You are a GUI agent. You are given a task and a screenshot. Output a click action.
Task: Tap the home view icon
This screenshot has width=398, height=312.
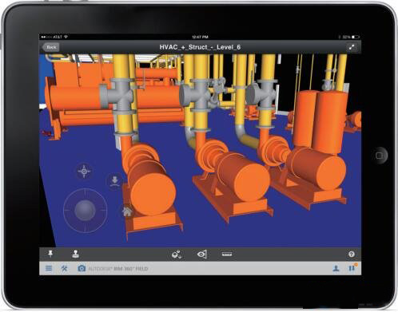(127, 211)
